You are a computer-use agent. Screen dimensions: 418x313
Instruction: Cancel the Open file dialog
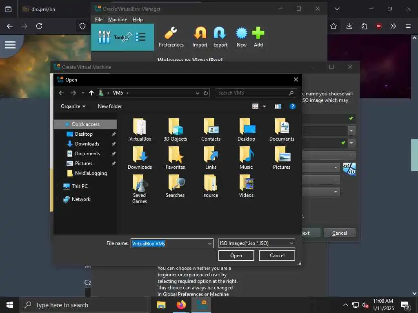pos(277,256)
